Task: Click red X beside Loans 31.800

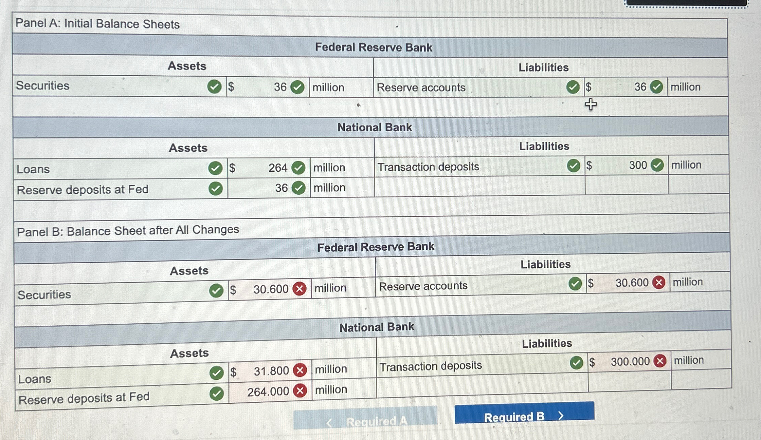Action: tap(300, 370)
